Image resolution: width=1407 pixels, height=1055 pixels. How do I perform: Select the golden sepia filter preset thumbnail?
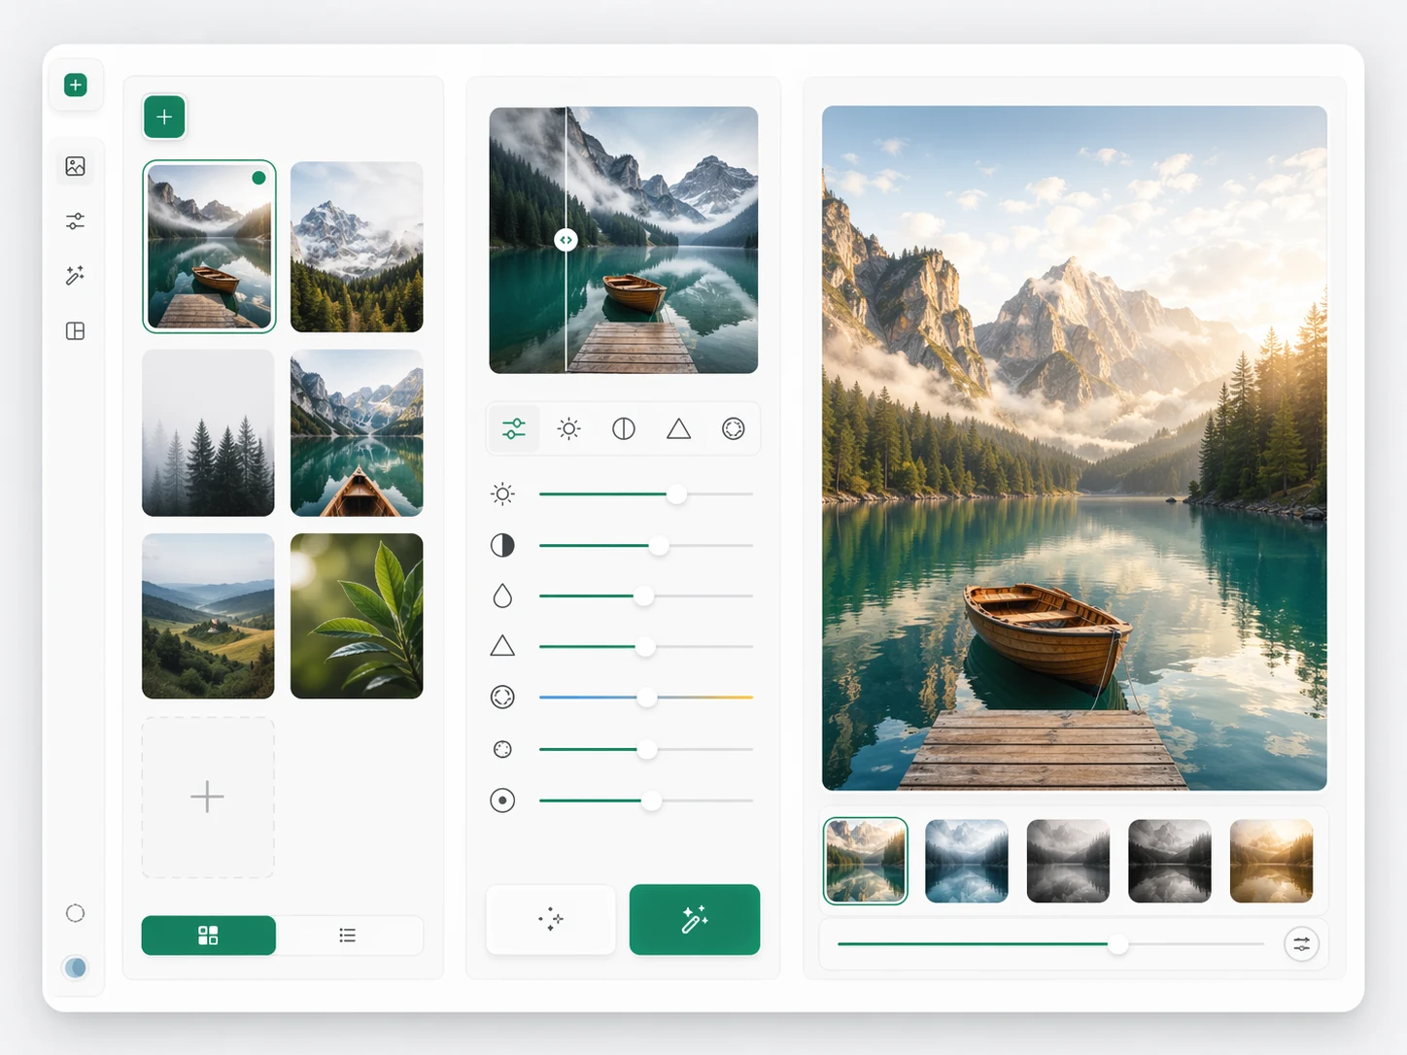pos(1271,861)
